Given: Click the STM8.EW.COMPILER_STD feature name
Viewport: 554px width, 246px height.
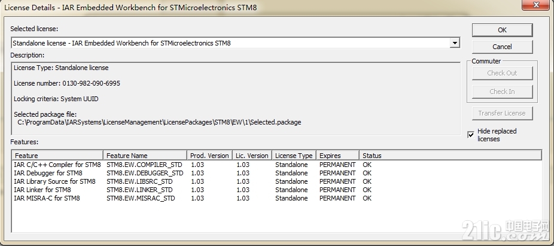Looking at the screenshot, I should click(x=145, y=165).
